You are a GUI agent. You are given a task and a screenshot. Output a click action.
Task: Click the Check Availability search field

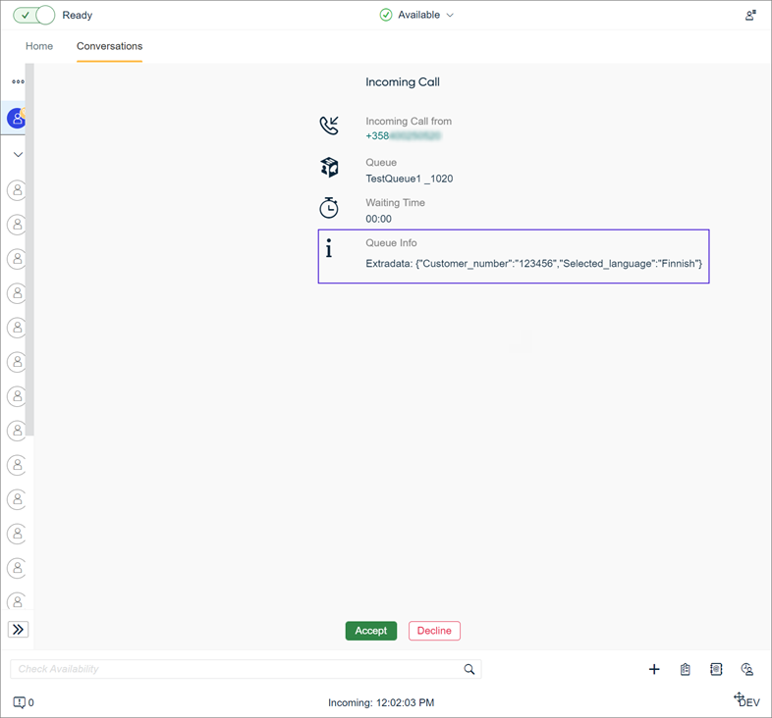[x=236, y=669]
